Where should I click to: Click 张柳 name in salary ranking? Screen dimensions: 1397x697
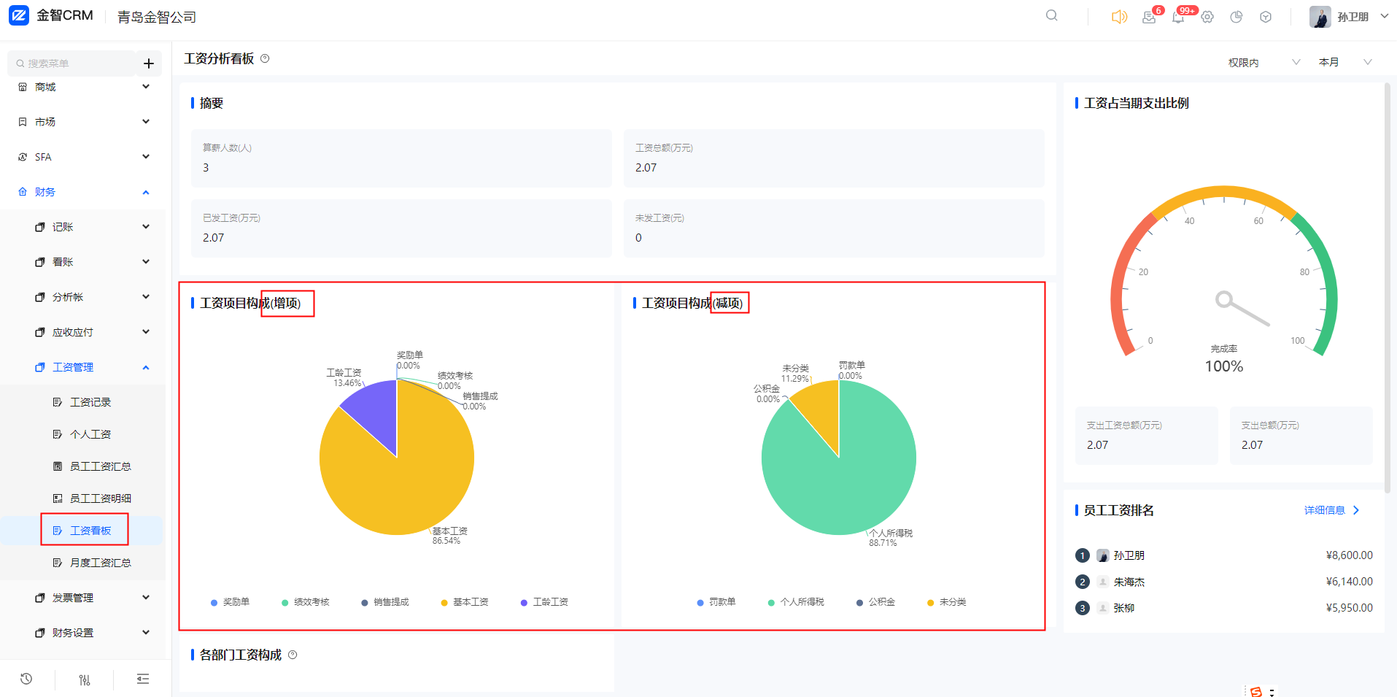tap(1123, 608)
